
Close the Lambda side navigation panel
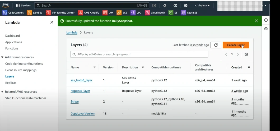(x=52, y=22)
